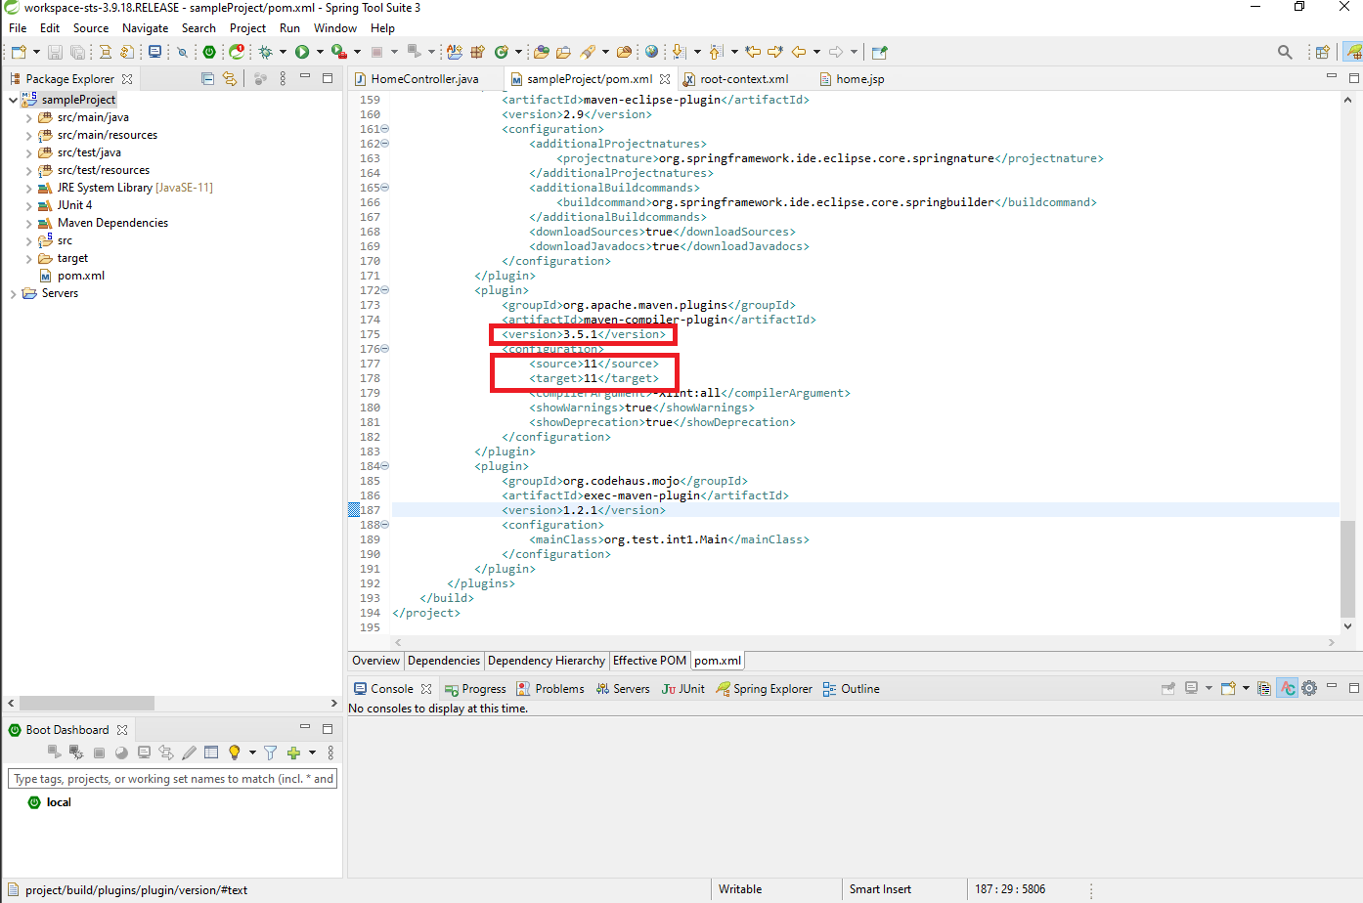Toggle code folding at line 184
This screenshot has width=1363, height=903.
(385, 466)
